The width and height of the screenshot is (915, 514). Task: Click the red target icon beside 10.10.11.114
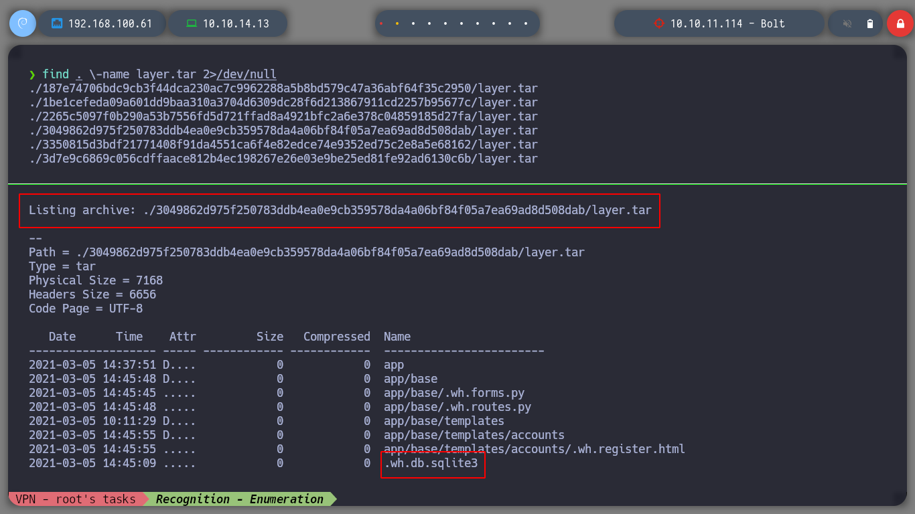click(658, 23)
